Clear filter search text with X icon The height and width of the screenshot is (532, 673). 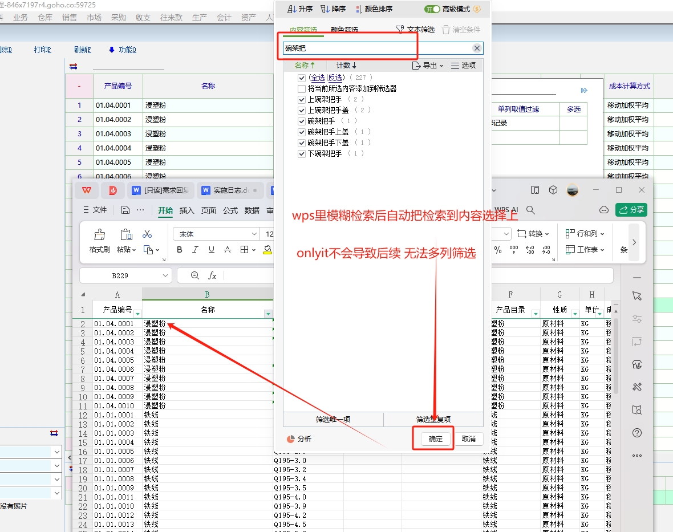coord(477,48)
